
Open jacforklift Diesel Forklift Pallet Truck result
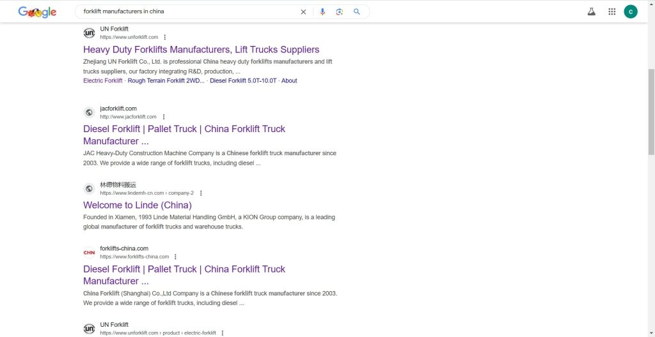184,135
